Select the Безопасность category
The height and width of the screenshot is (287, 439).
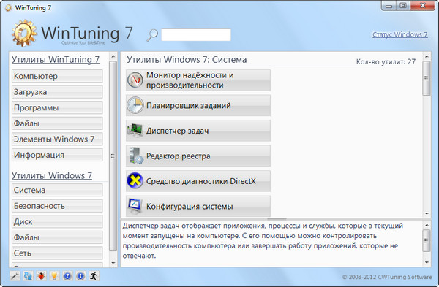57,206
